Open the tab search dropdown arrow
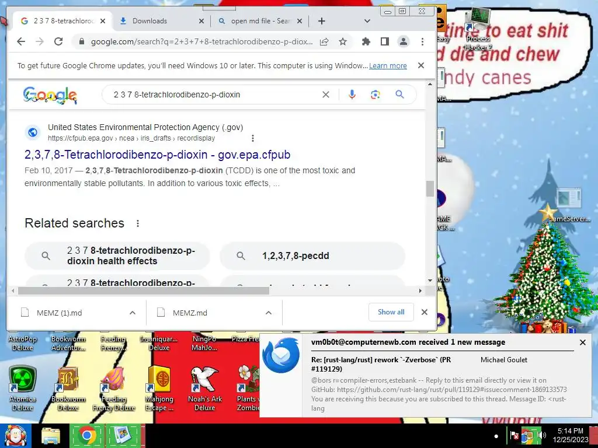The image size is (598, 448). point(367,21)
